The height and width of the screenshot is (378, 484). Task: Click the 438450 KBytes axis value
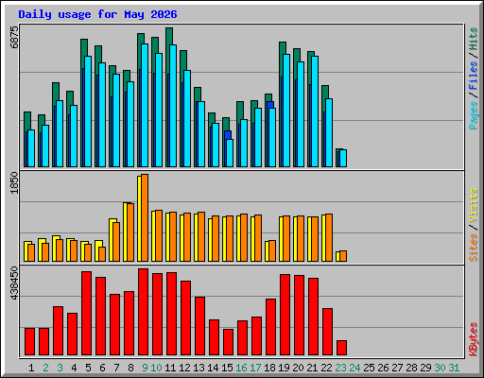[x=14, y=283]
